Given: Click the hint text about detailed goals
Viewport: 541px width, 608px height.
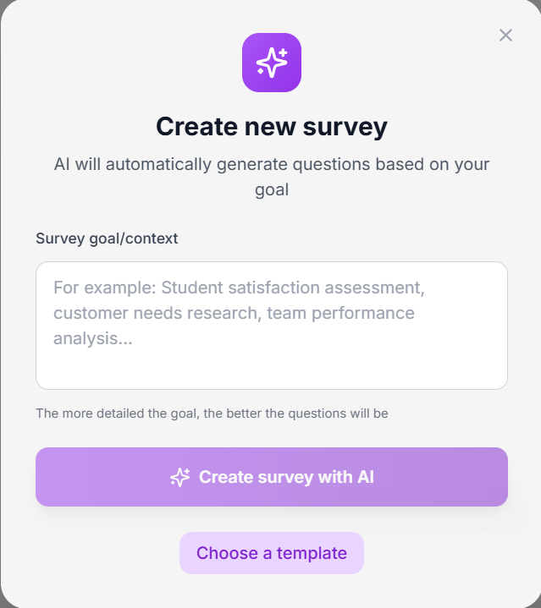Looking at the screenshot, I should tap(212, 414).
